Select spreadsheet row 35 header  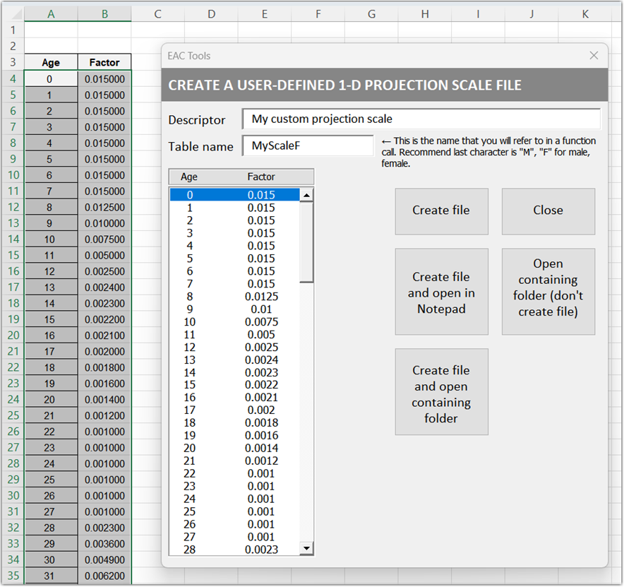coord(13,576)
